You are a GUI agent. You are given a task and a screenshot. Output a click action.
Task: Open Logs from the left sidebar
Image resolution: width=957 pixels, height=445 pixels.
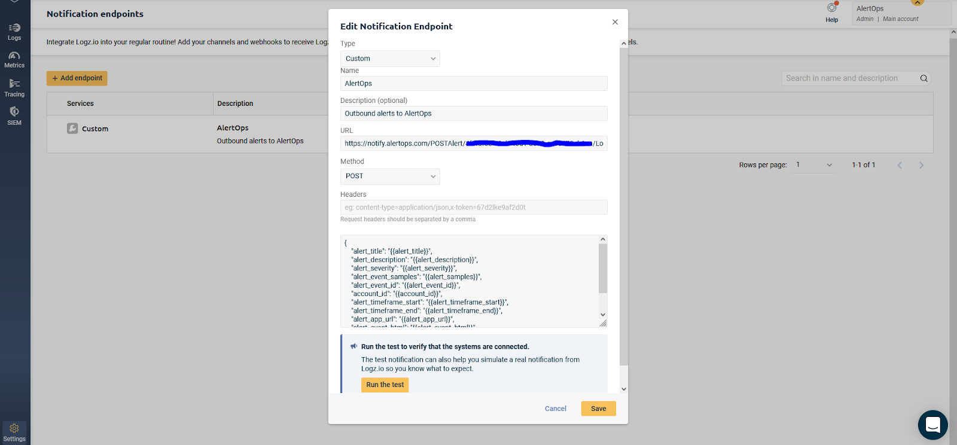pos(14,32)
